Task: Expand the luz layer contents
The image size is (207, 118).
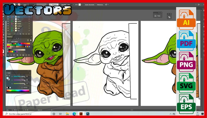Action: pyautogui.click(x=13, y=19)
